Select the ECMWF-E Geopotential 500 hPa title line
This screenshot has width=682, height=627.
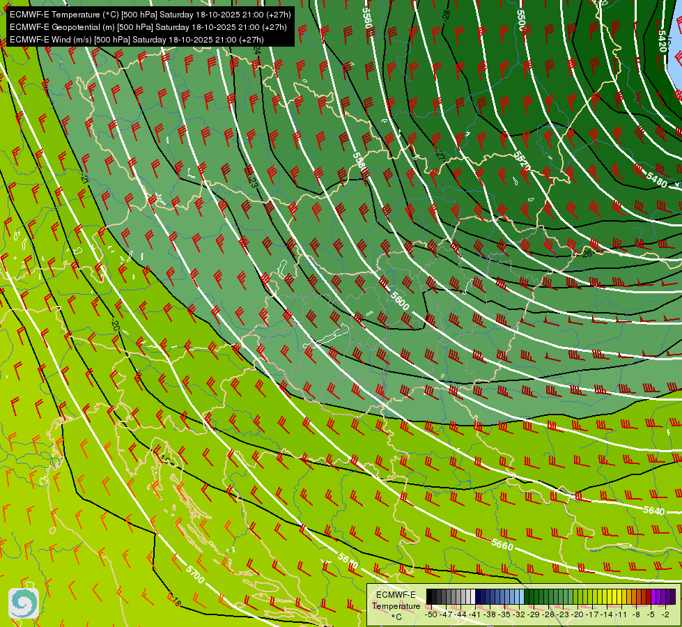tap(148, 27)
